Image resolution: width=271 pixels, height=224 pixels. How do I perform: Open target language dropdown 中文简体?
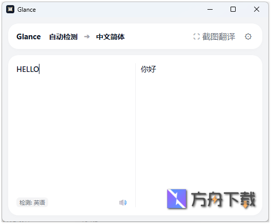(110, 37)
